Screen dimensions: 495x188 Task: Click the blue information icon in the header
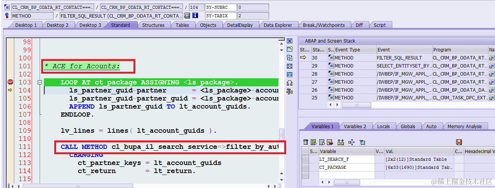pos(195,16)
